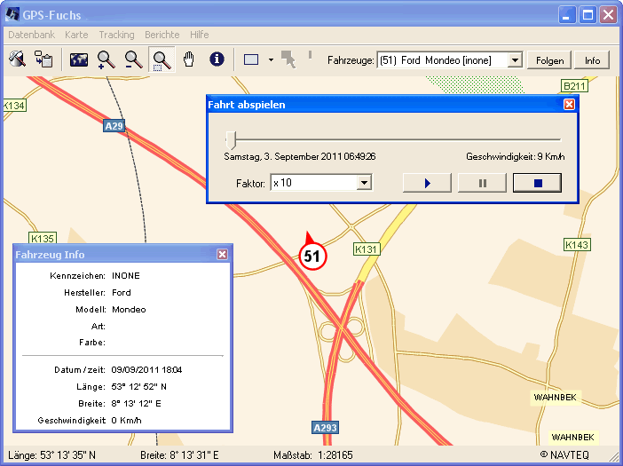
Task: Click the blue info circle icon
Action: (216, 59)
